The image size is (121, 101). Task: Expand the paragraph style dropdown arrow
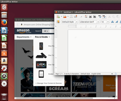click(x=77, y=22)
